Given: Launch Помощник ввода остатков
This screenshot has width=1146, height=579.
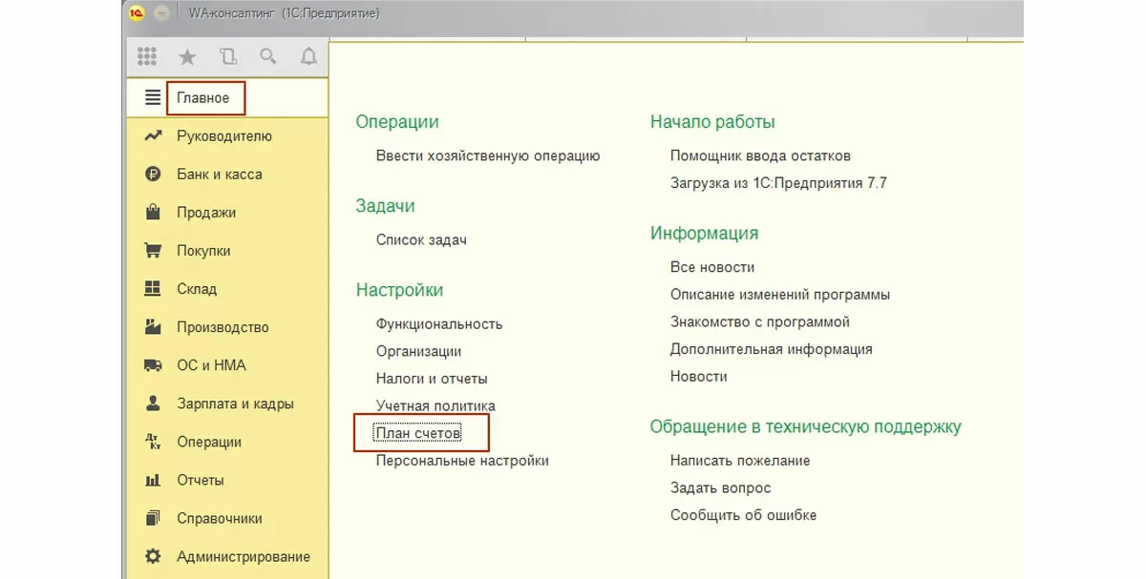Looking at the screenshot, I should [759, 155].
